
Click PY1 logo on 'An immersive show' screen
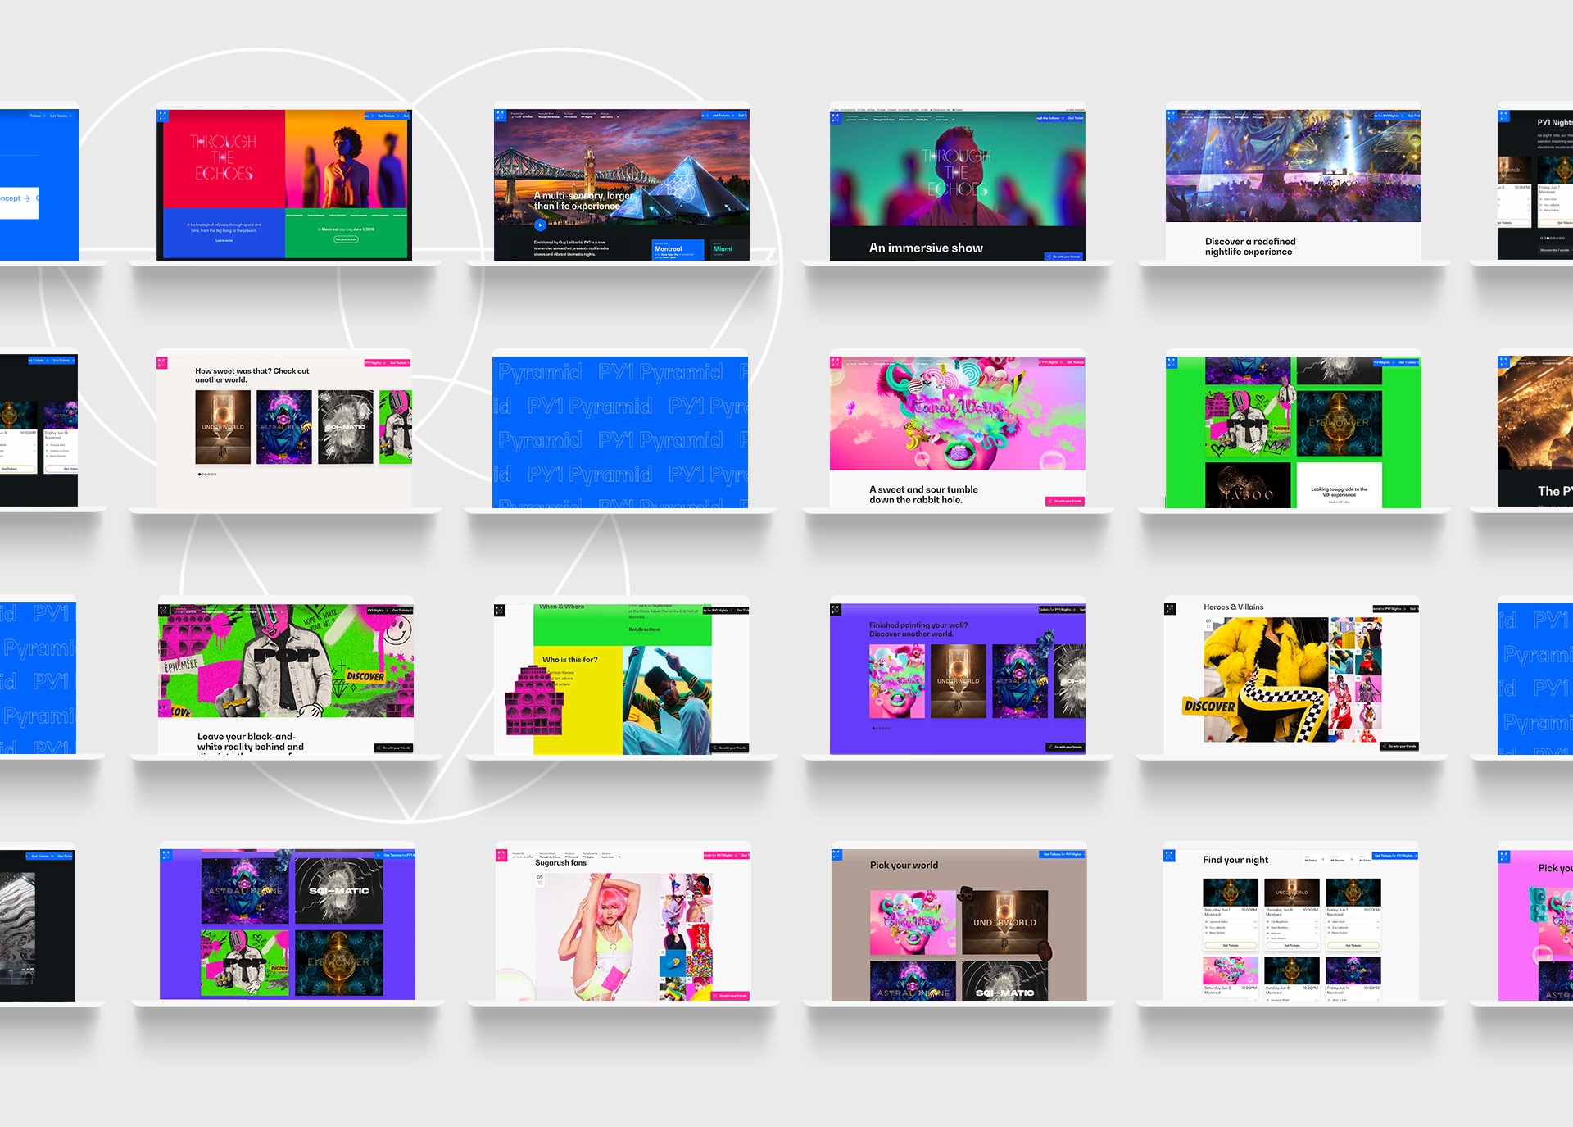pos(836,118)
